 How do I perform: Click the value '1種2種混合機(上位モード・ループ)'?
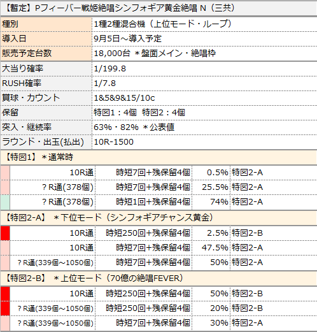[x=162, y=24]
